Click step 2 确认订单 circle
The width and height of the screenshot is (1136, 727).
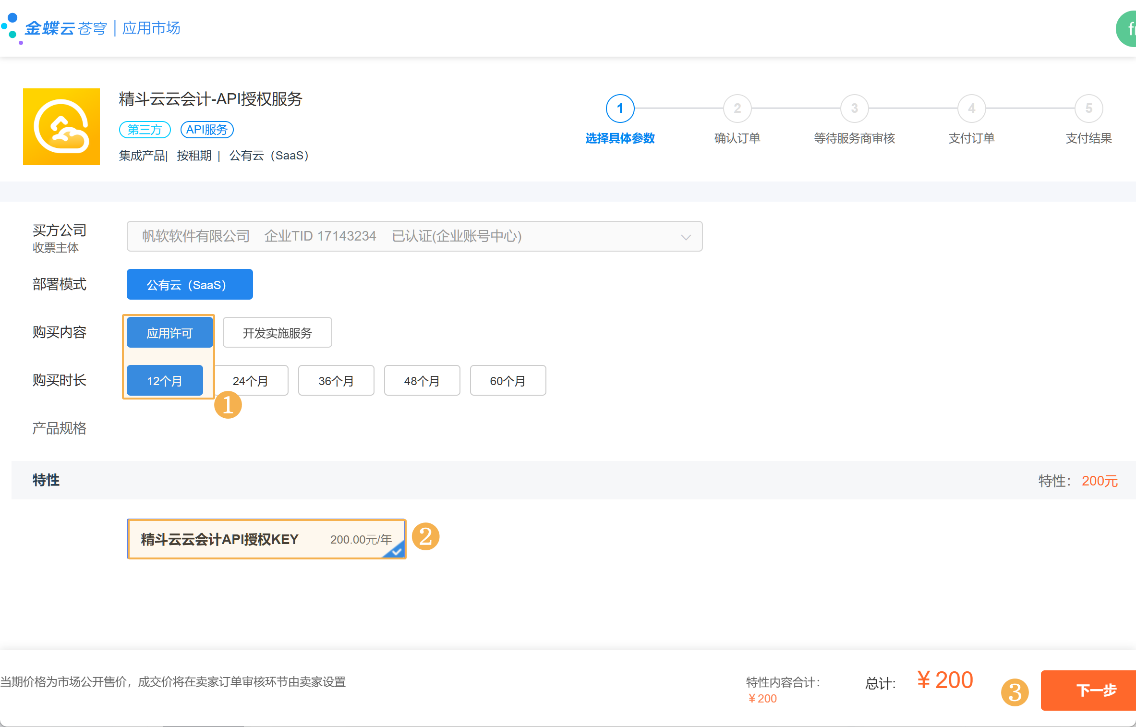pyautogui.click(x=737, y=109)
